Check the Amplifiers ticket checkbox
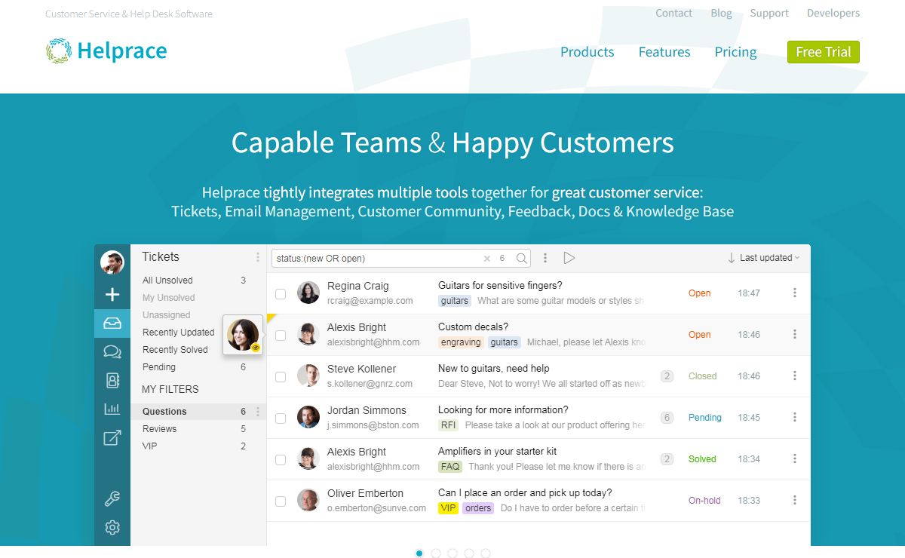The image size is (905, 558). (281, 459)
